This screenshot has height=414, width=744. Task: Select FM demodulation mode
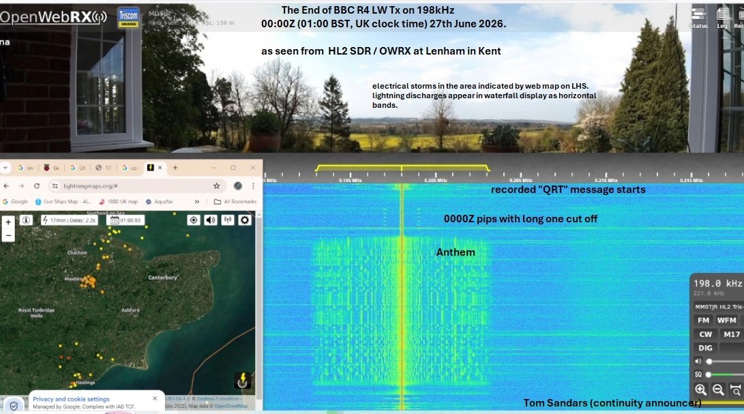(x=703, y=321)
